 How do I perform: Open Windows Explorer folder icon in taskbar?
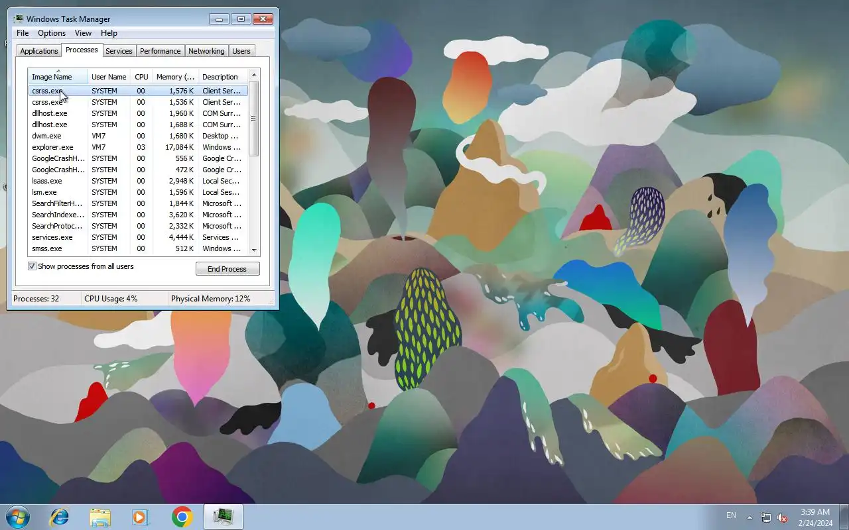(100, 517)
